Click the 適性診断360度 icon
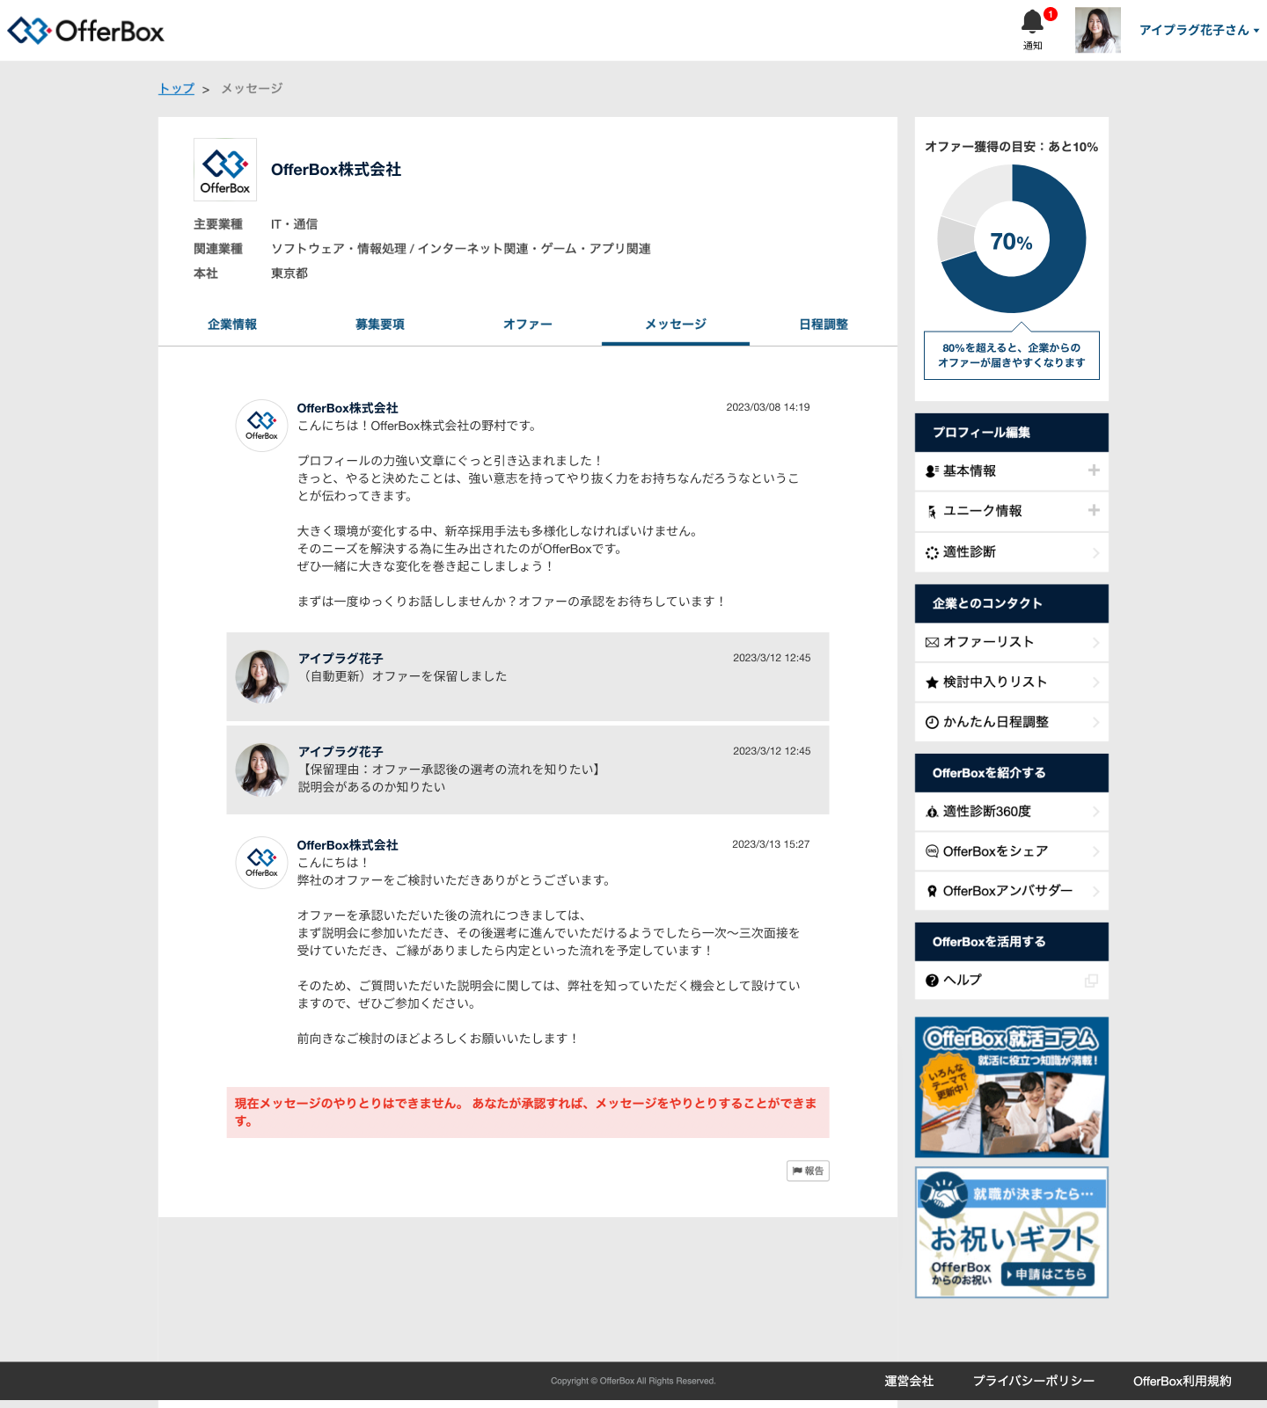 pos(932,812)
